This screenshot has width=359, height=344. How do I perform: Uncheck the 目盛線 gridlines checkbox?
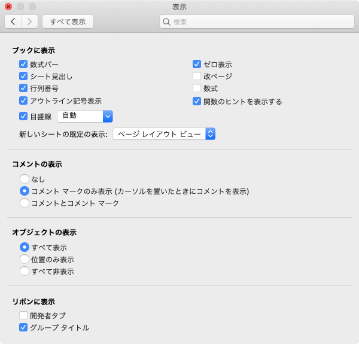click(x=23, y=116)
